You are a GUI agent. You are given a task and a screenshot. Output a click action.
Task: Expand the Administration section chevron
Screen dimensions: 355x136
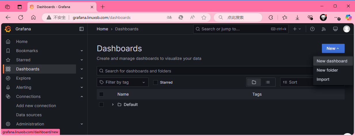82,124
